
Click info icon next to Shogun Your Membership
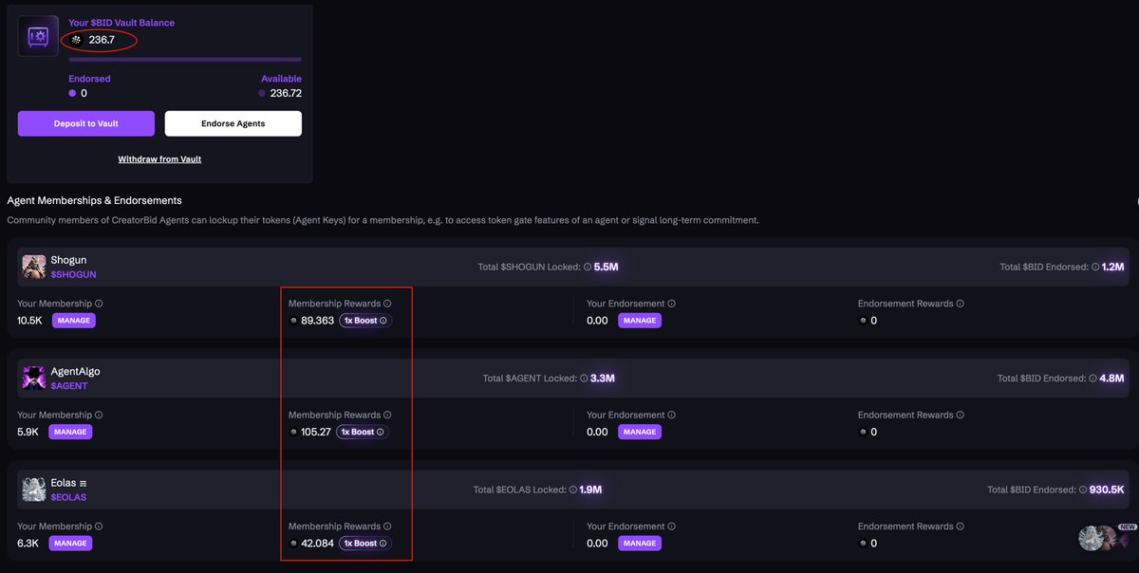[x=99, y=304]
